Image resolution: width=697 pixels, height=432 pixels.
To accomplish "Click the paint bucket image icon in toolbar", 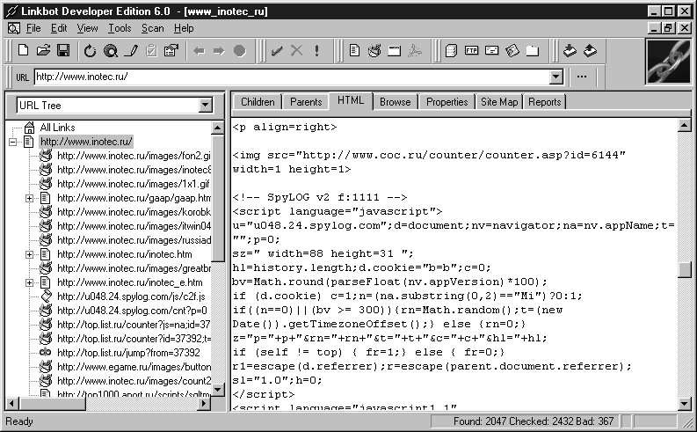I will tap(374, 51).
